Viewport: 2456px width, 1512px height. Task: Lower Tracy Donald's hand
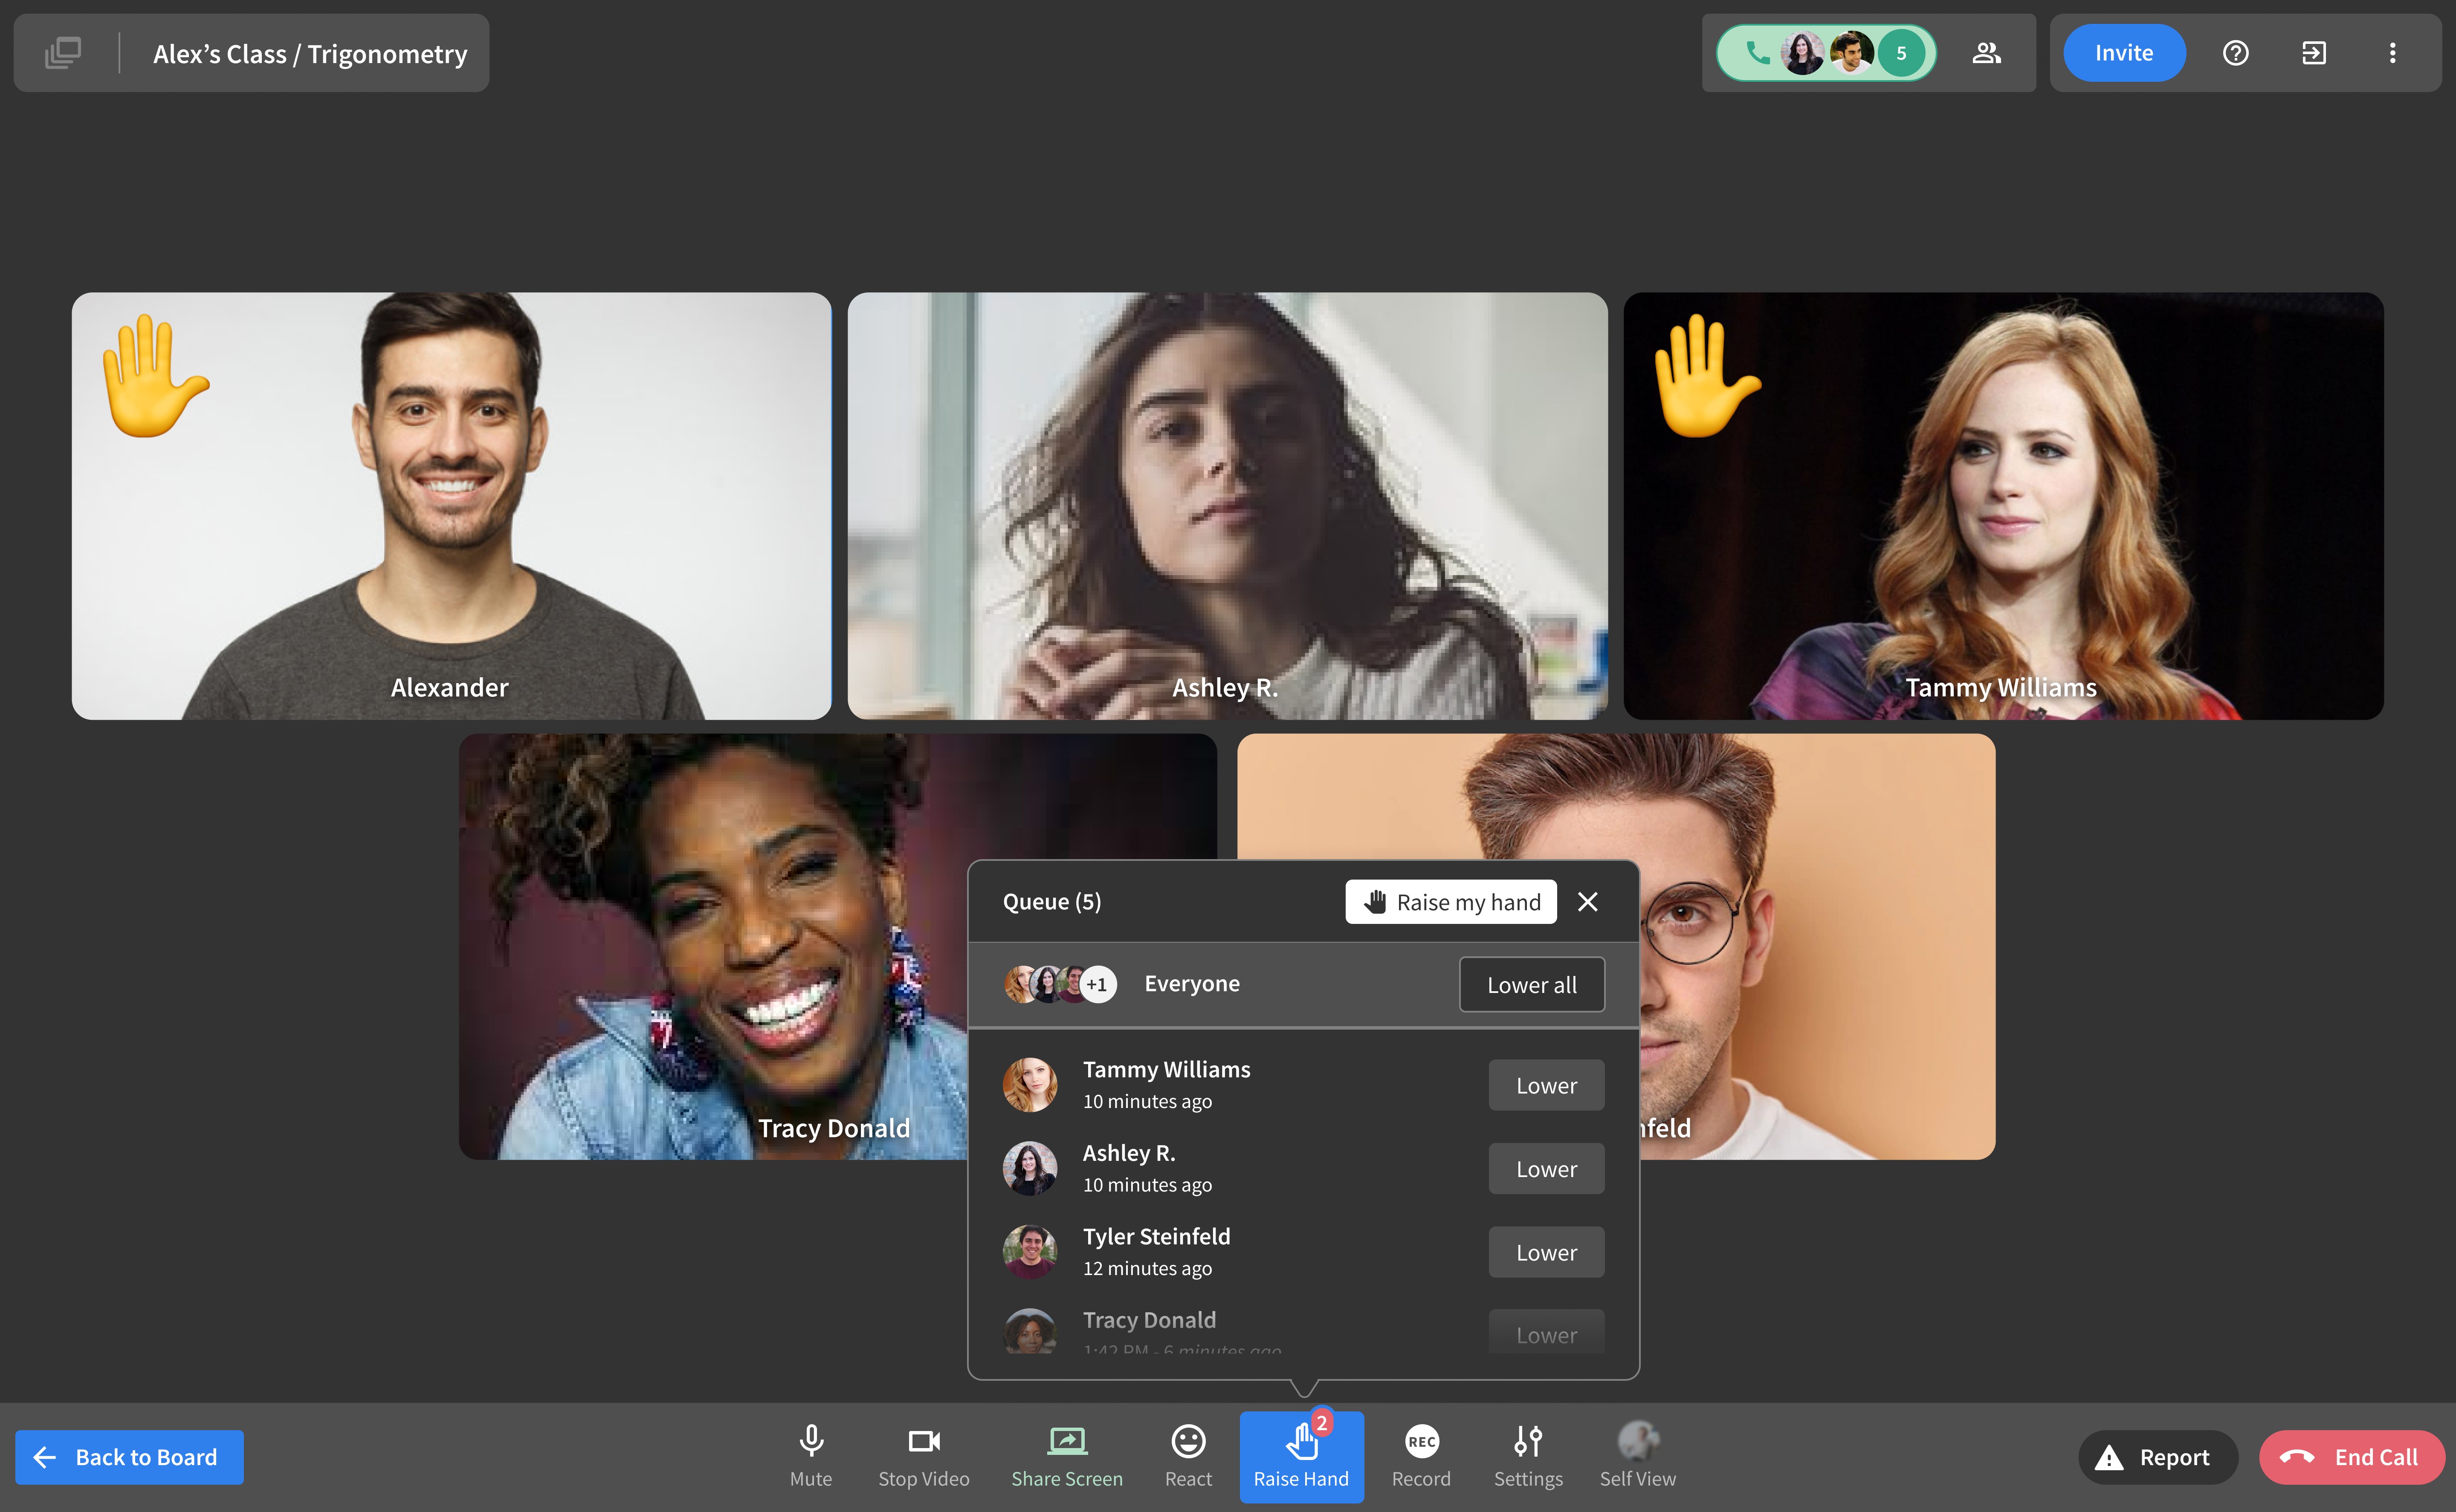[1546, 1333]
